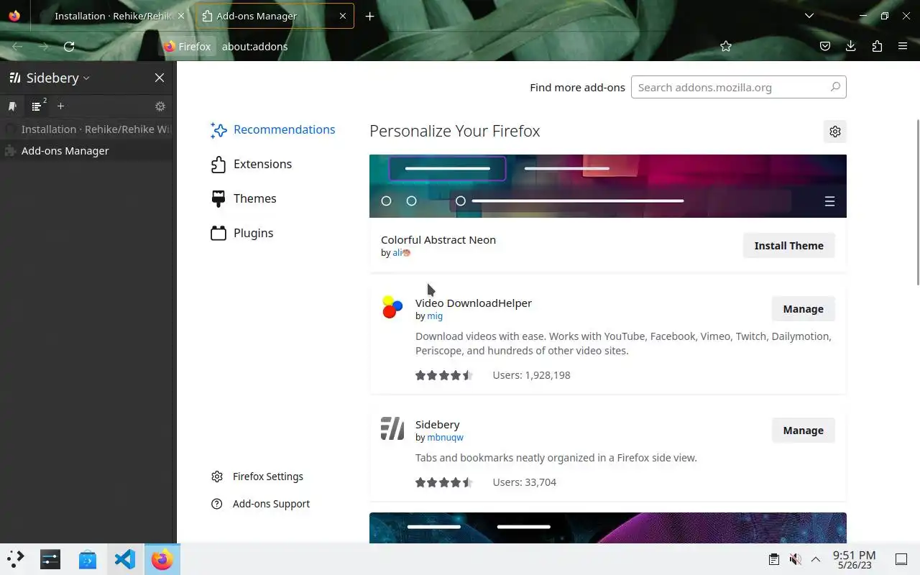Click the Firefox identity label in address bar
Image resolution: width=920 pixels, height=575 pixels.
click(188, 46)
